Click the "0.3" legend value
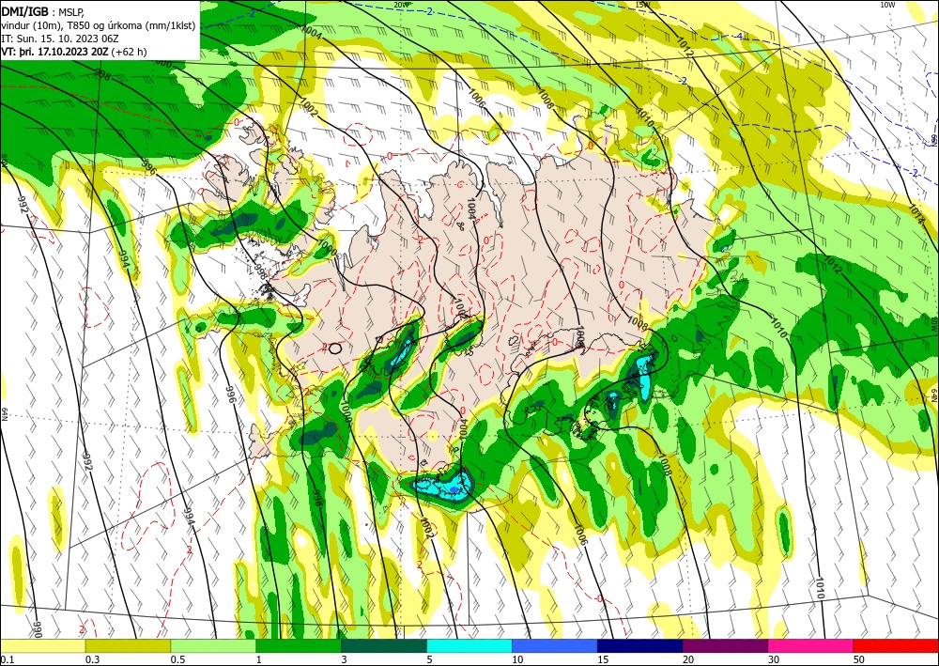 coord(92,659)
